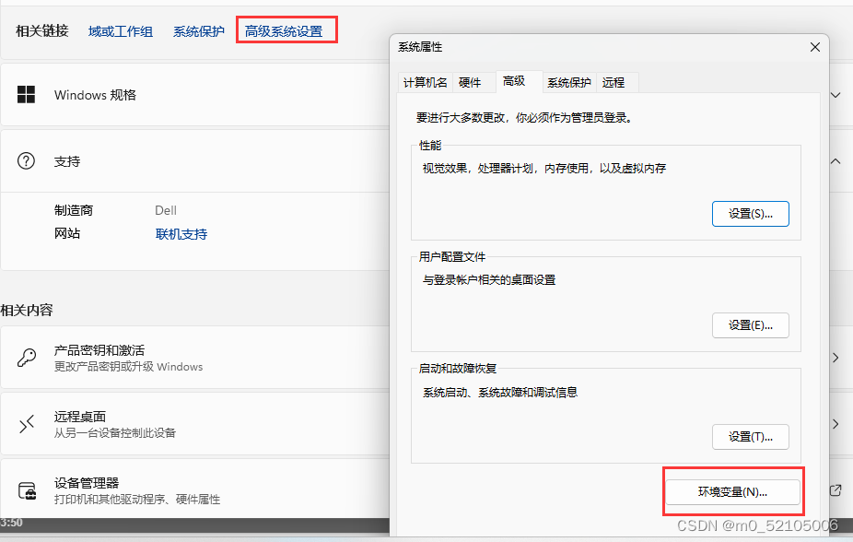Click the Windows 规格 grid icon

coord(26,94)
